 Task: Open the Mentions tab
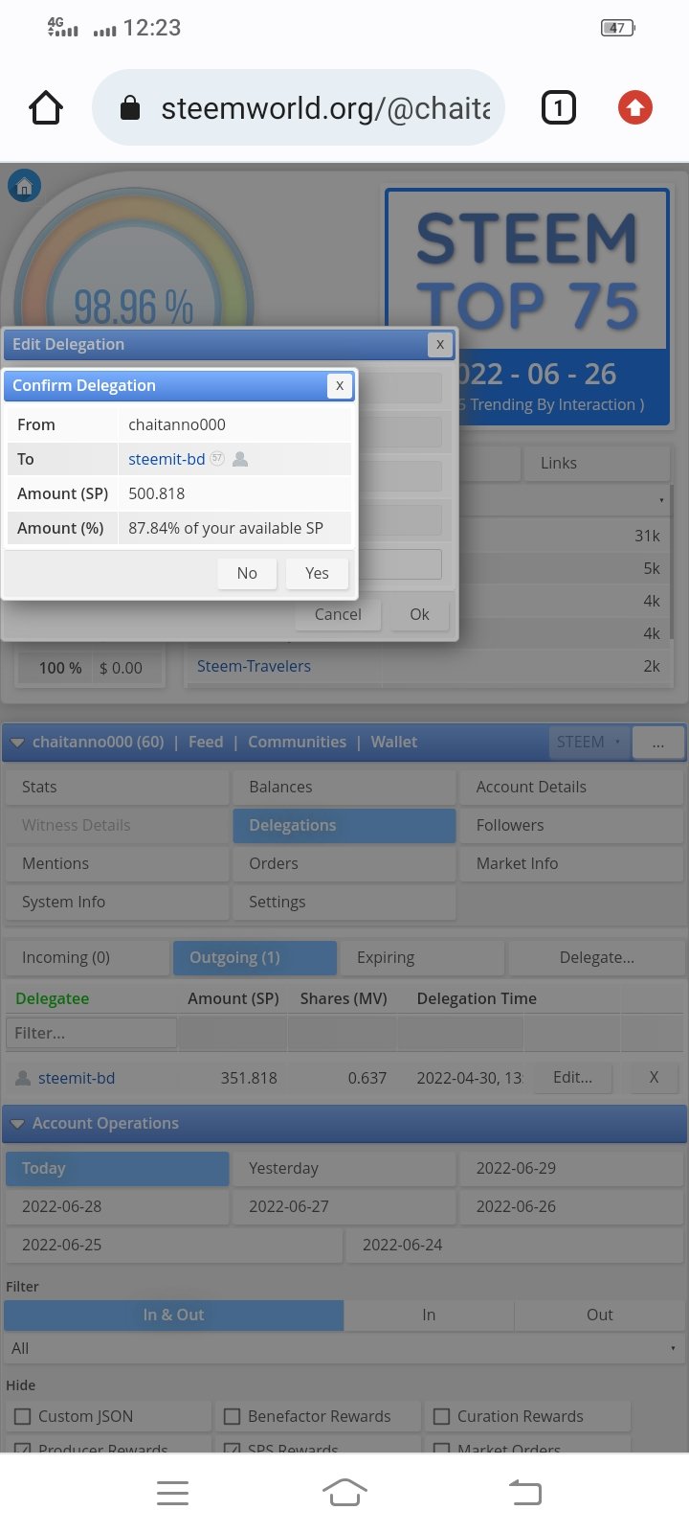pos(117,863)
